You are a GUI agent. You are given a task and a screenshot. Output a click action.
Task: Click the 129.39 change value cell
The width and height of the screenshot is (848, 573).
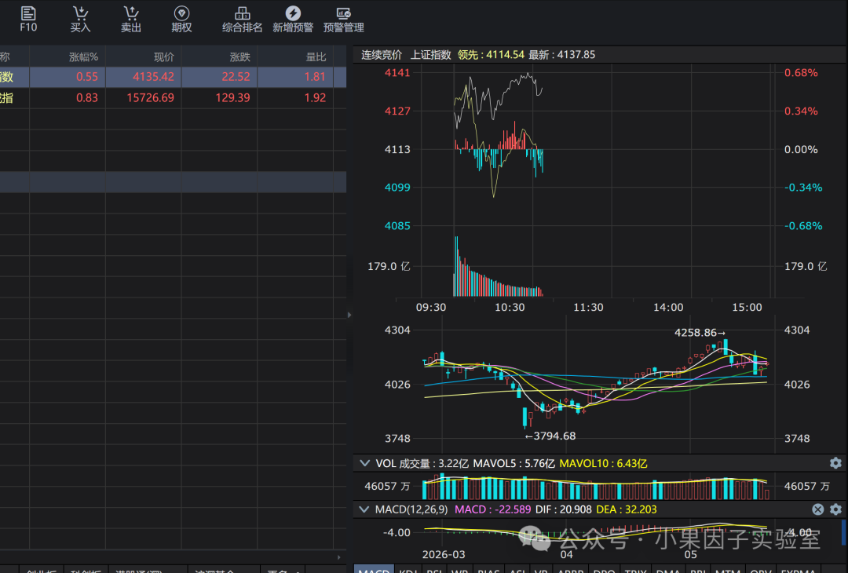pyautogui.click(x=232, y=98)
